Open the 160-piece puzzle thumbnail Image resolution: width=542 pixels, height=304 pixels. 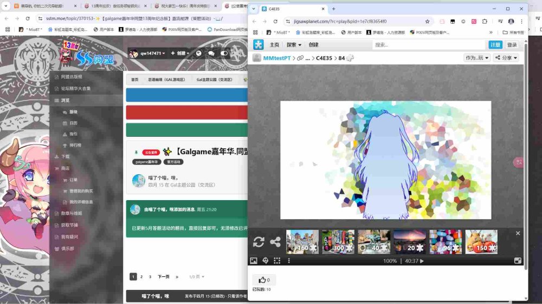[302, 242]
